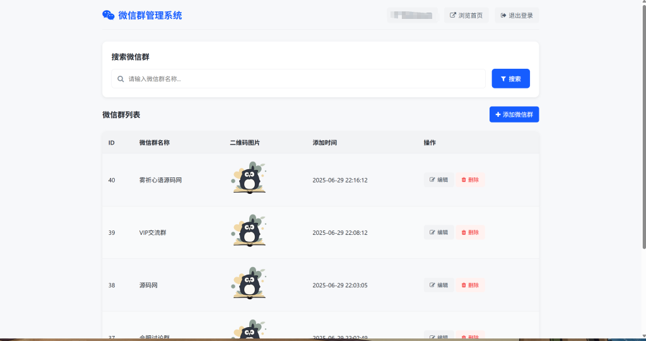Select the group name 雾祈心语源码网
The height and width of the screenshot is (341, 646).
click(x=160, y=180)
